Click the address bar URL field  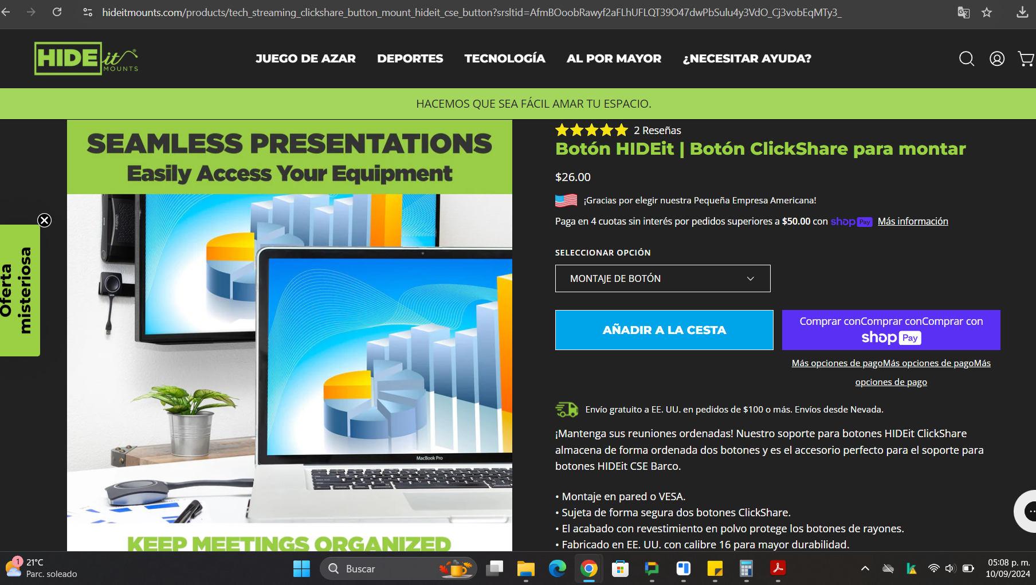point(472,12)
